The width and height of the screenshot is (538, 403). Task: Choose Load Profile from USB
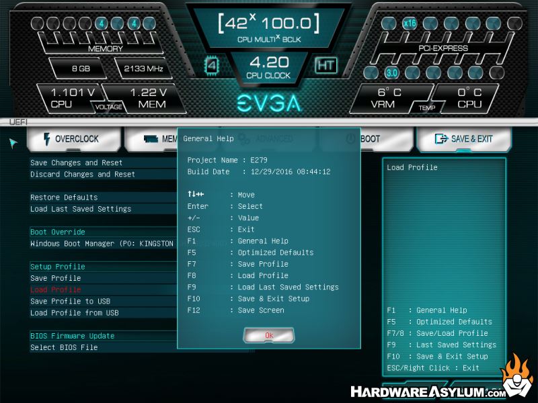point(104,313)
